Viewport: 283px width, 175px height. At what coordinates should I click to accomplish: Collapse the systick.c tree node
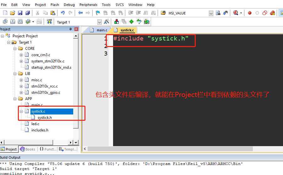(x=21, y=111)
